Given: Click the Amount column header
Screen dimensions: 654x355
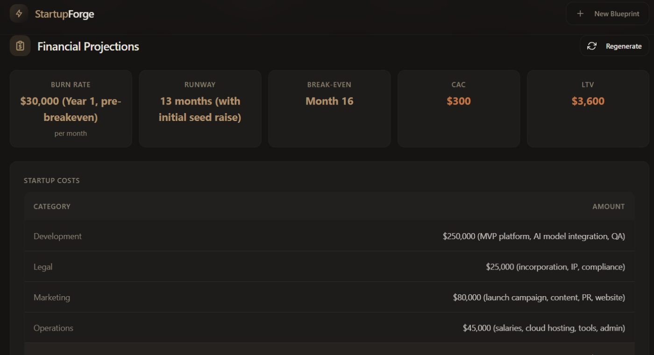Looking at the screenshot, I should coord(608,206).
